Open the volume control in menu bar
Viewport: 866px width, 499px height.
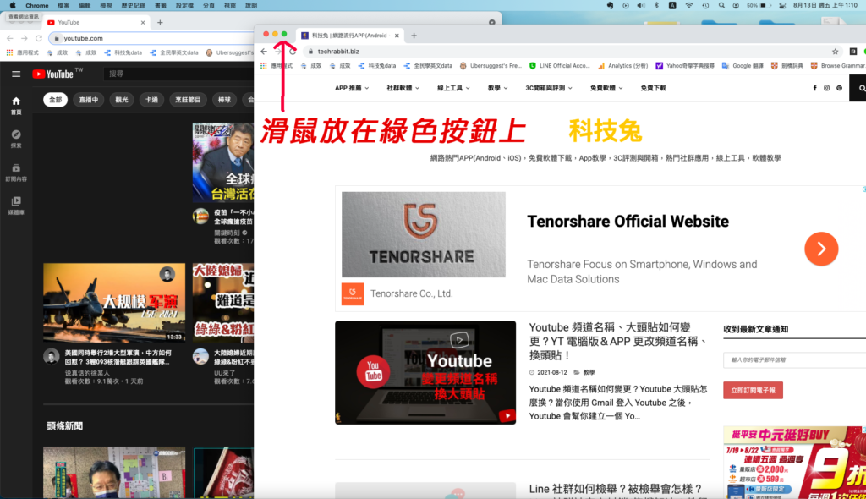tap(641, 6)
